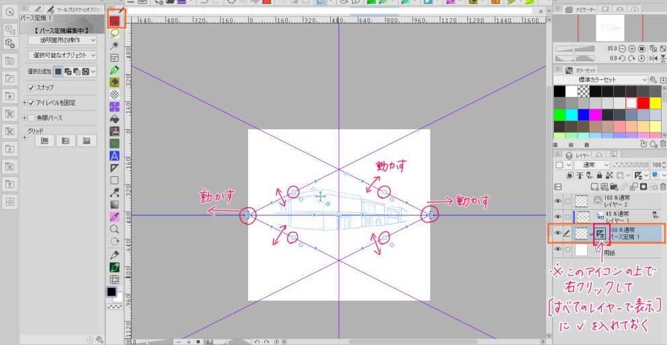Open the 選択可能なオブジェクト dropdown
The height and width of the screenshot is (345, 667).
point(63,55)
